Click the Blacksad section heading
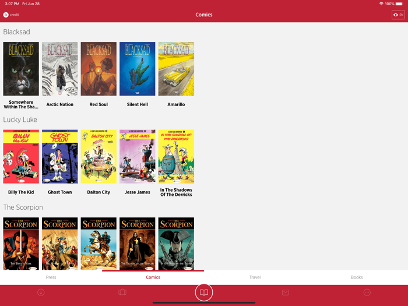The width and height of the screenshot is (408, 306). click(17, 31)
